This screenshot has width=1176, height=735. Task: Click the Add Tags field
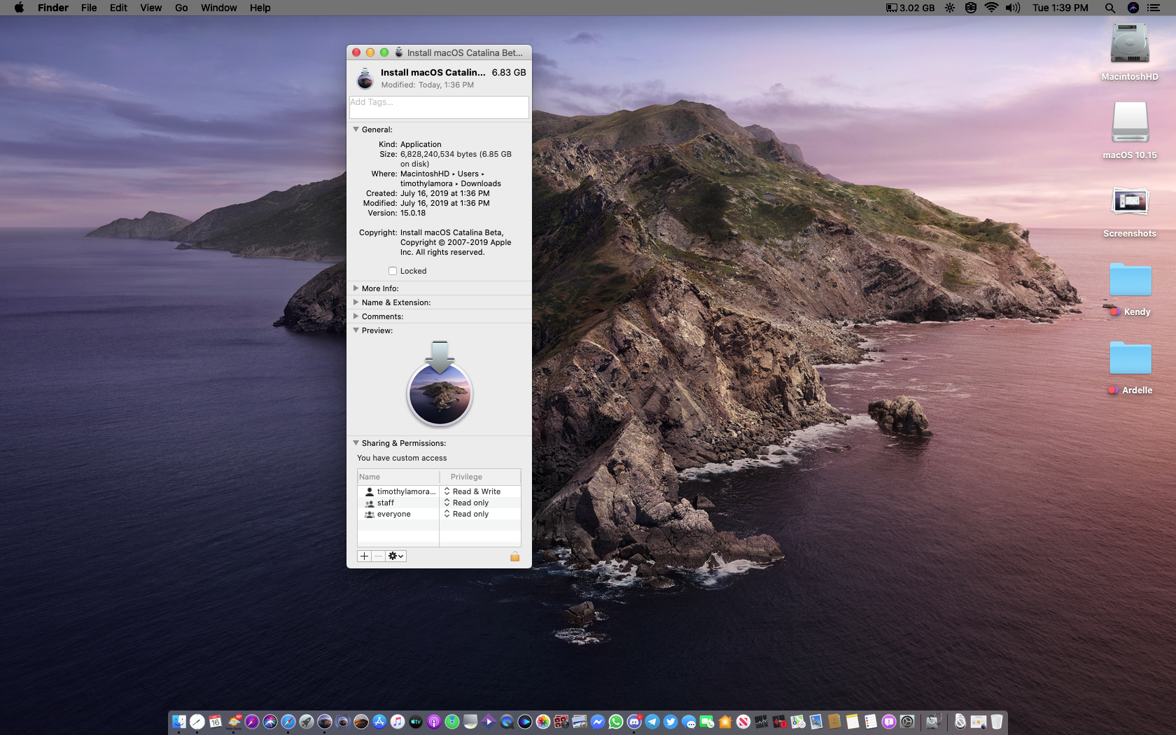coord(439,107)
